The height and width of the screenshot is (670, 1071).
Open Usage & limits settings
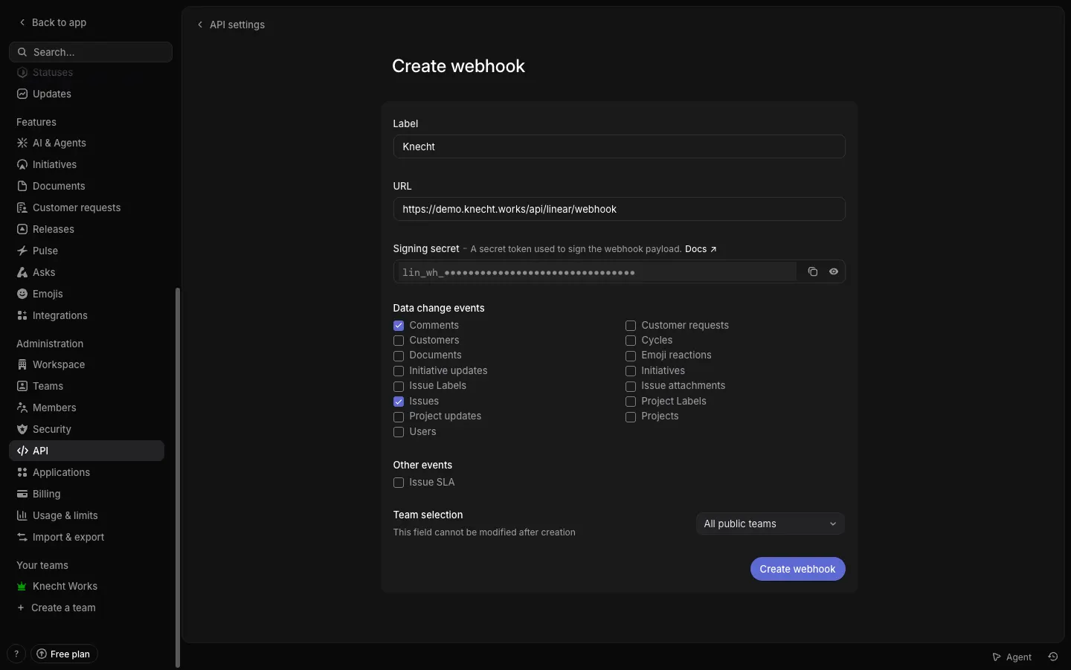[x=86, y=515]
